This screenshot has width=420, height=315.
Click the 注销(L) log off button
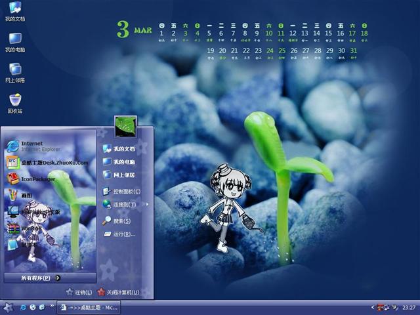click(x=79, y=292)
